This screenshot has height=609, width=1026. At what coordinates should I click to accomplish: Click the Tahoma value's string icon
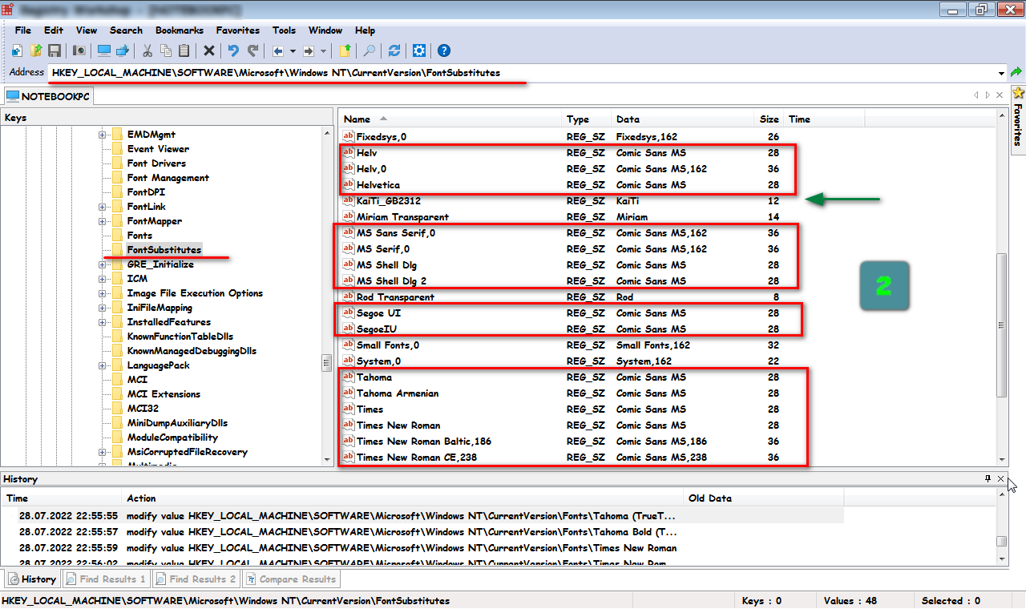pyautogui.click(x=349, y=377)
